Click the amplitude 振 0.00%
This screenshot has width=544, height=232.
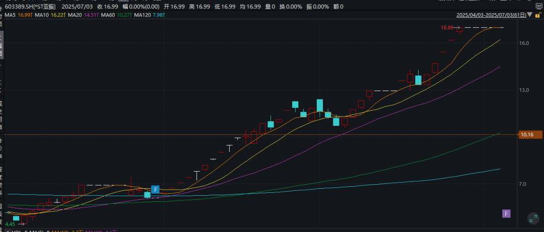[x=318, y=7]
